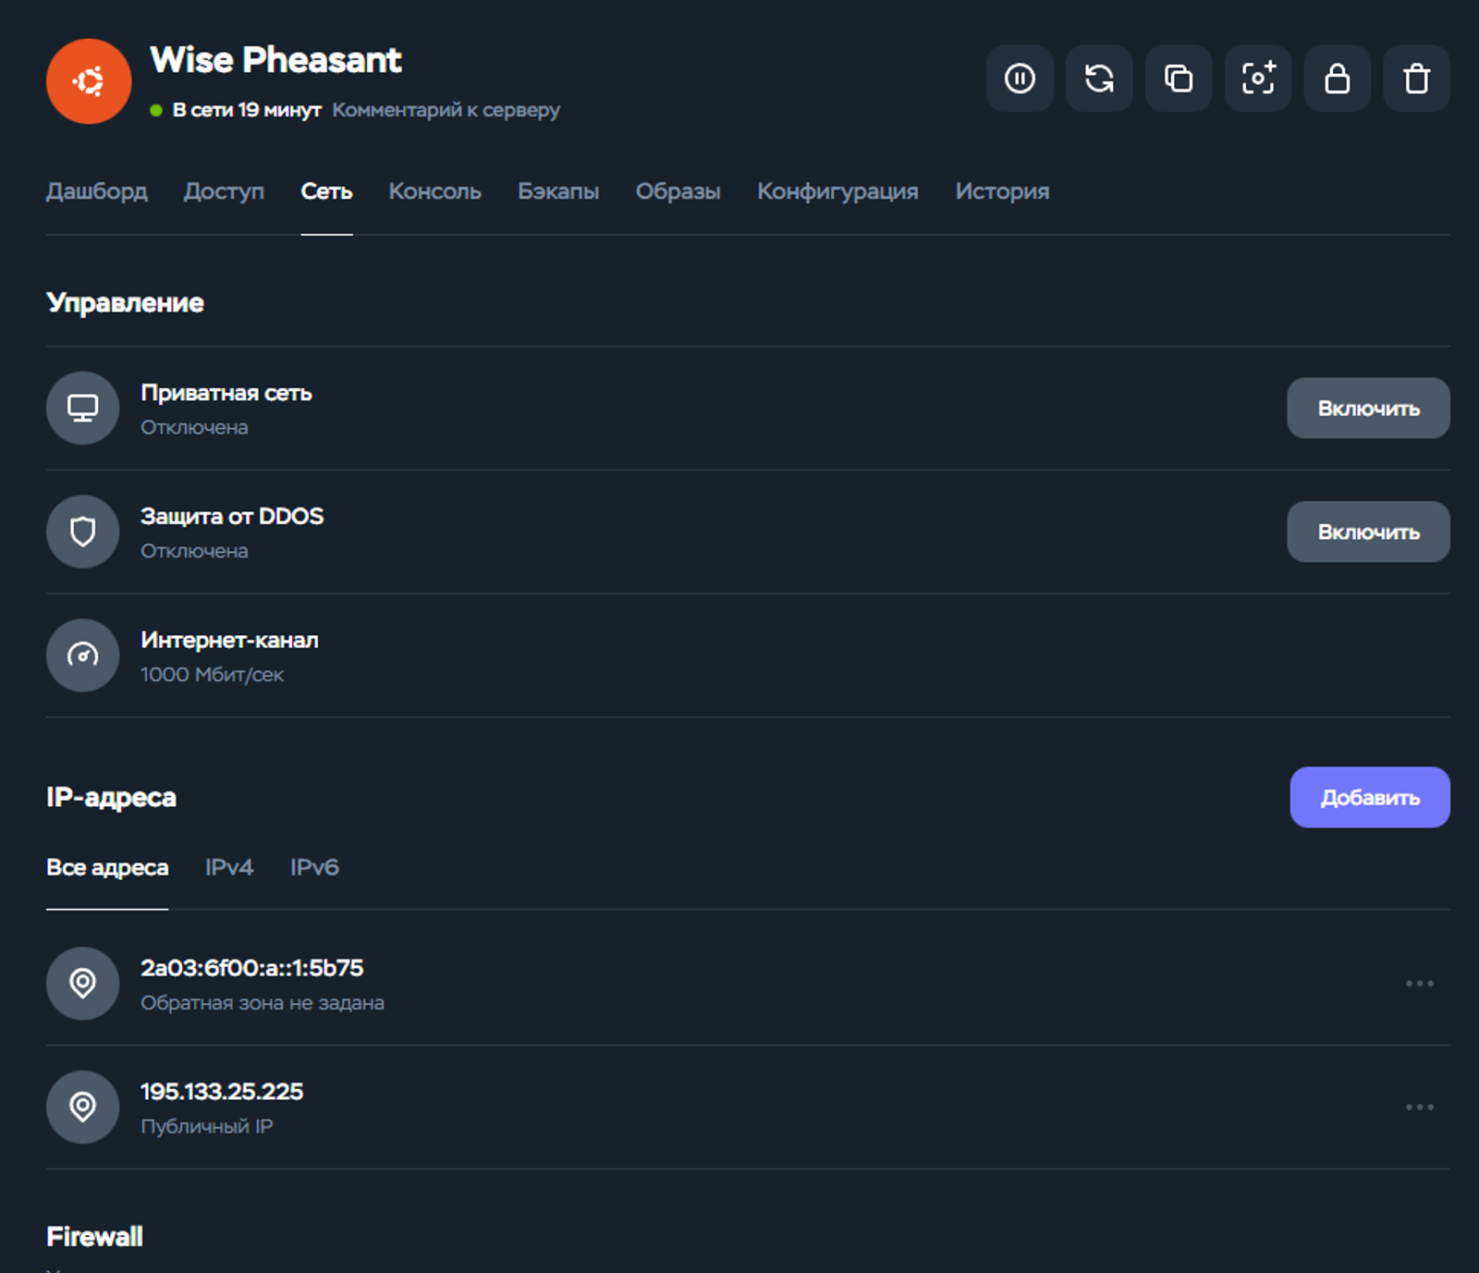
Task: Open the Бэкапы tab
Action: pos(558,191)
